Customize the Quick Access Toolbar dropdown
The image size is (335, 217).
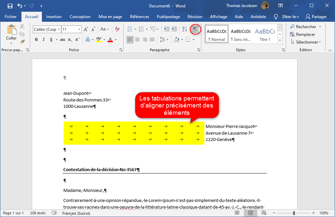click(x=41, y=6)
